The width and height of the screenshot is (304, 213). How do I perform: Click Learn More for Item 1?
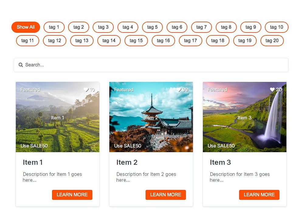click(x=72, y=195)
